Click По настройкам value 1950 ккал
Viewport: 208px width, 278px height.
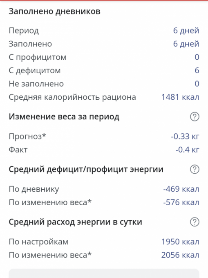pos(180,242)
